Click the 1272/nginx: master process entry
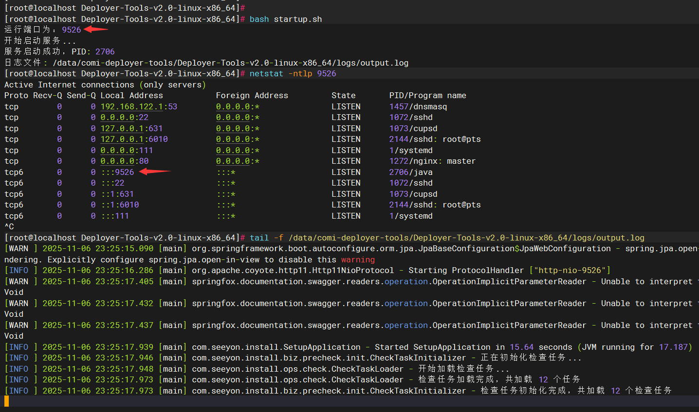The height and width of the screenshot is (412, 699). 432,161
